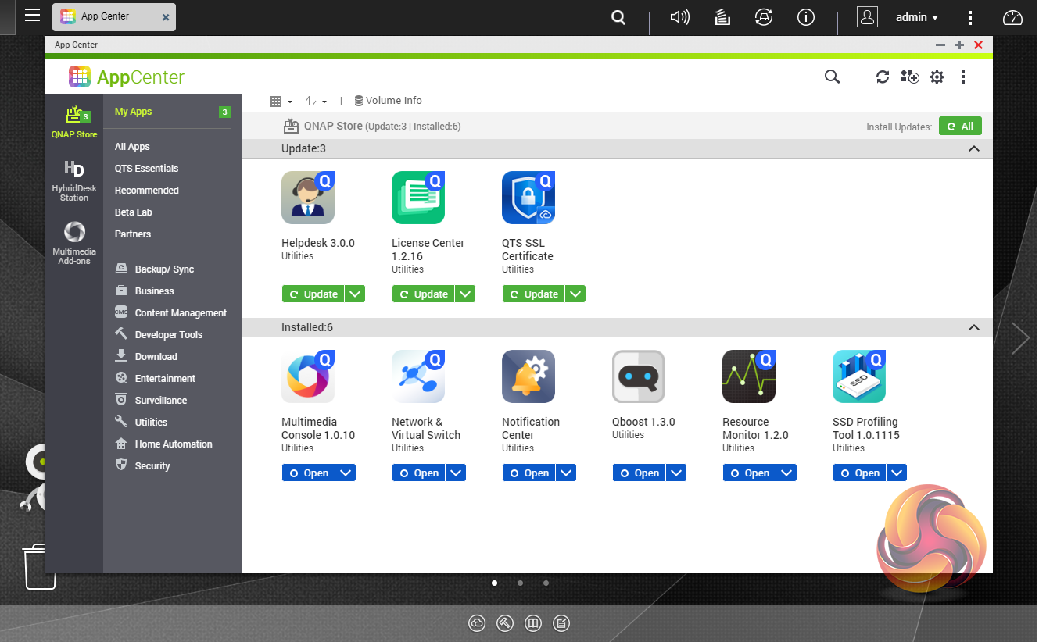Expand dropdown arrow beside Helpdesk Update button

355,294
